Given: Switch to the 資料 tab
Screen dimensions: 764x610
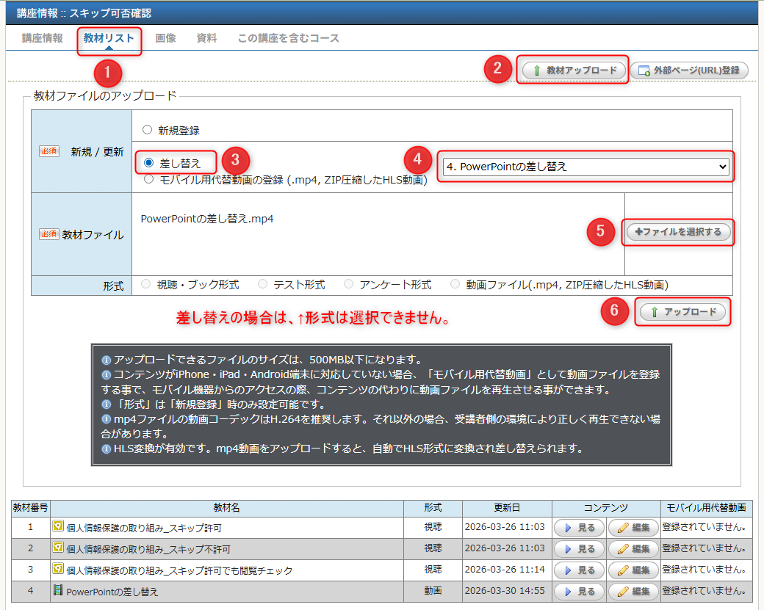Looking at the screenshot, I should point(205,39).
